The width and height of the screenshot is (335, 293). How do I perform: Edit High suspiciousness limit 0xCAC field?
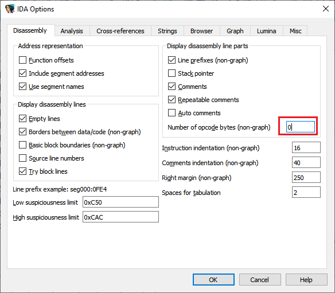pyautogui.click(x=120, y=217)
